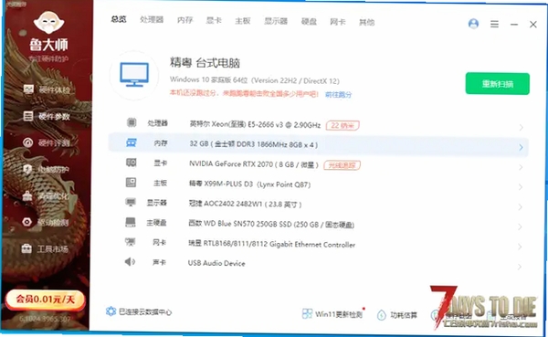The height and width of the screenshot is (337, 548).
Task: Expand the 显卡 row chevron
Action: 521,167
